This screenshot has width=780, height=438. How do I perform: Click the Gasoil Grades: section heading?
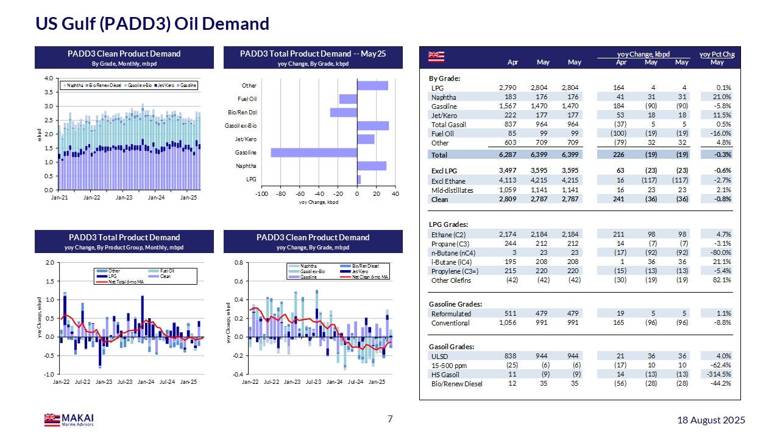click(x=453, y=347)
